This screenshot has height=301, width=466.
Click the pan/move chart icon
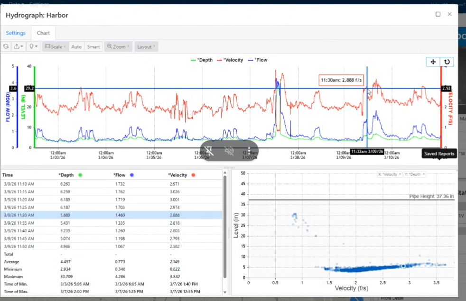[x=433, y=62]
